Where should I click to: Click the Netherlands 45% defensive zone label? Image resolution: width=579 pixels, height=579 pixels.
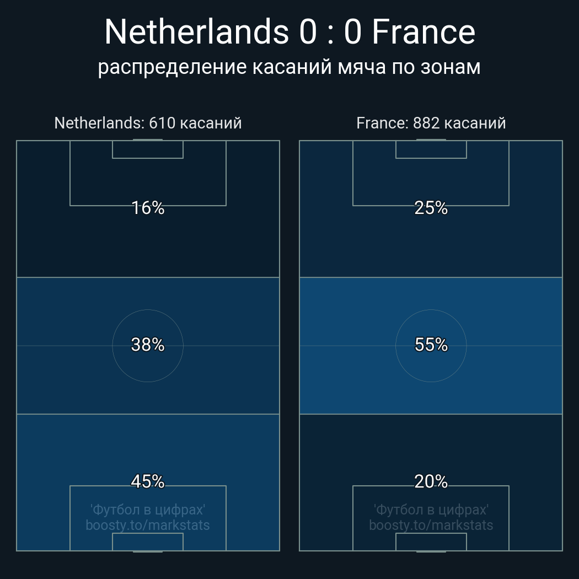point(148,481)
